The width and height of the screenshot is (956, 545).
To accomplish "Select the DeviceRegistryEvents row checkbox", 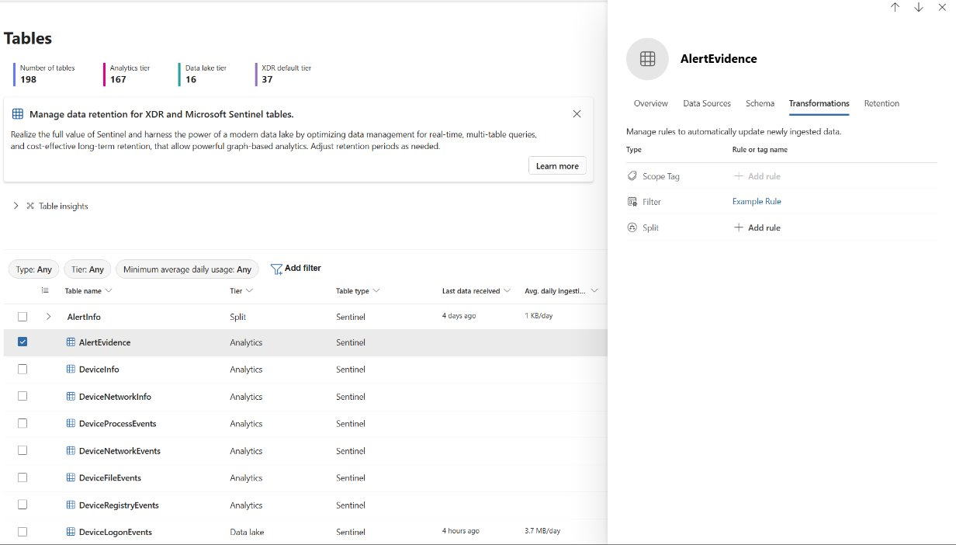I will pos(23,505).
